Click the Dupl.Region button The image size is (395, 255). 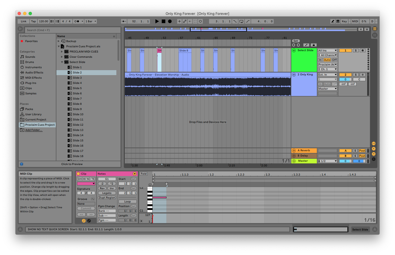coord(107,198)
